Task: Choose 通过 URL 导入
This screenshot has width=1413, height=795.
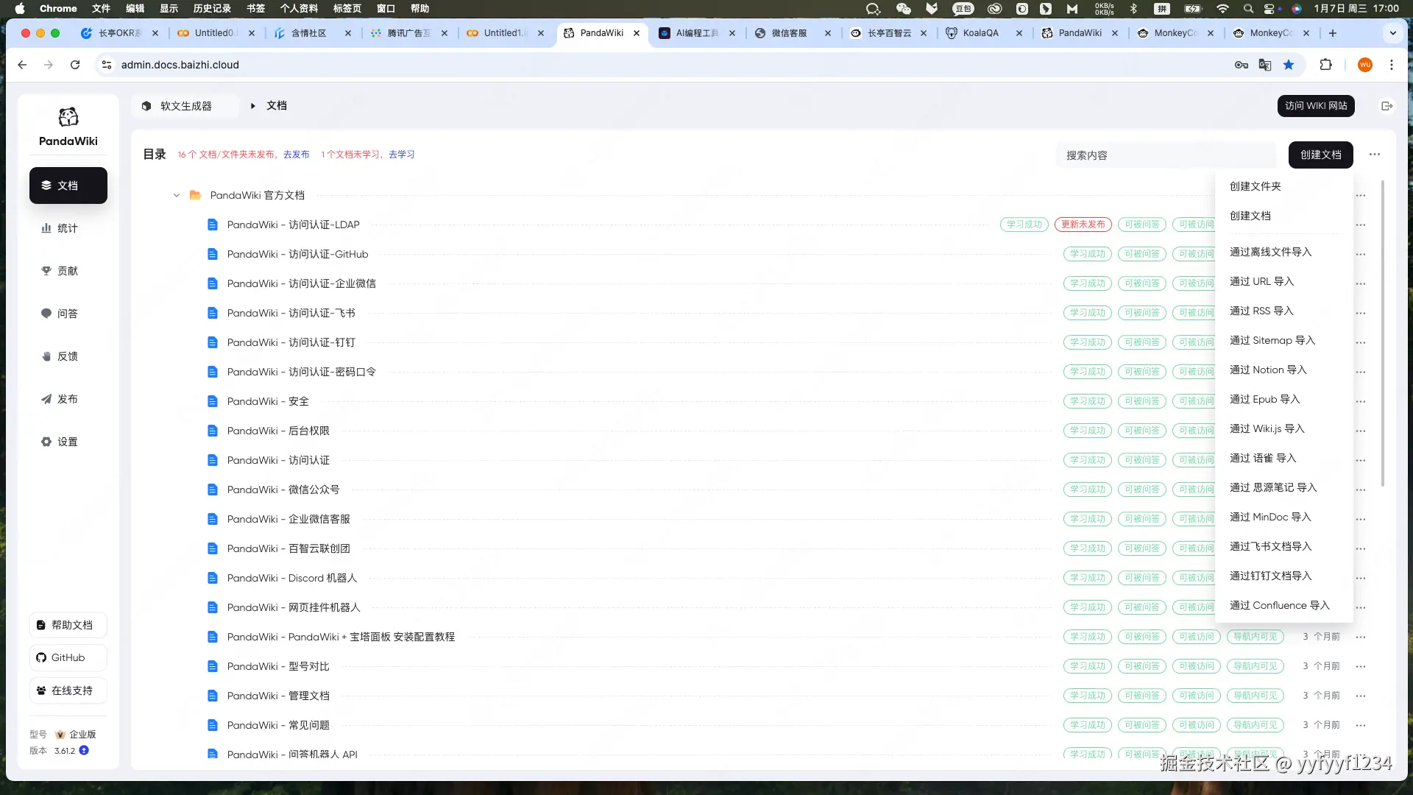Action: [1284, 281]
